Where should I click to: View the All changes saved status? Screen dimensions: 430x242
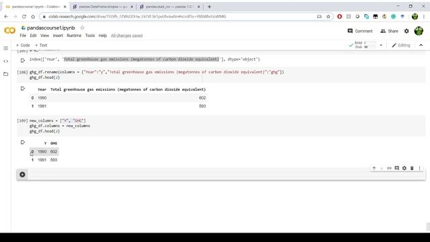coord(127,36)
